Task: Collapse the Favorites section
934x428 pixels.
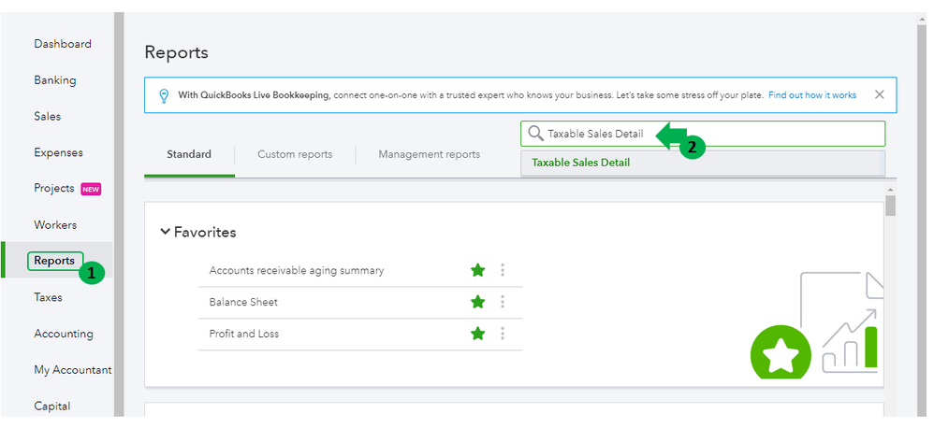Action: tap(166, 232)
